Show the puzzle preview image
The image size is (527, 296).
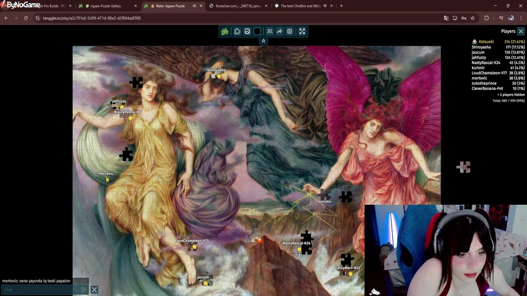tap(247, 31)
